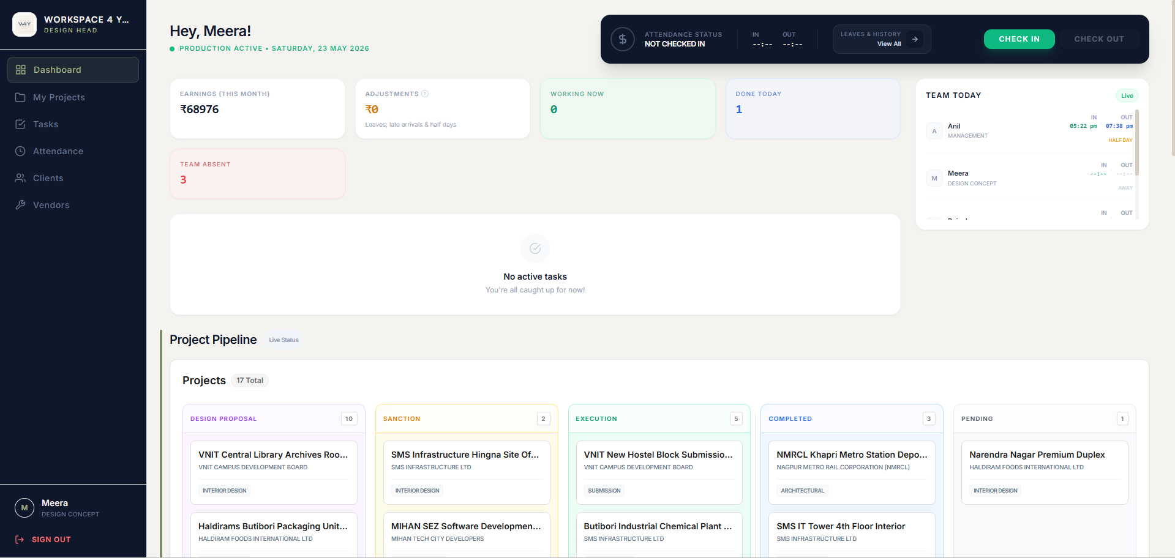Image resolution: width=1175 pixels, height=558 pixels.
Task: Select Dashboard in the sidebar
Action: [x=73, y=70]
